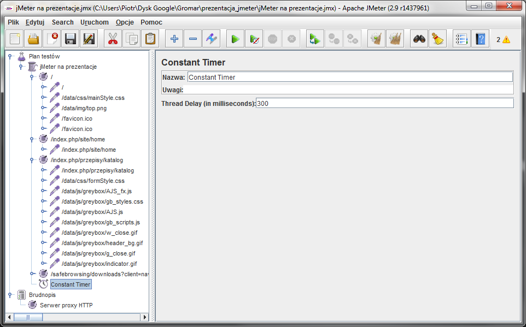Cut the selected element with scissors icon
Image resolution: width=526 pixels, height=327 pixels.
click(113, 39)
